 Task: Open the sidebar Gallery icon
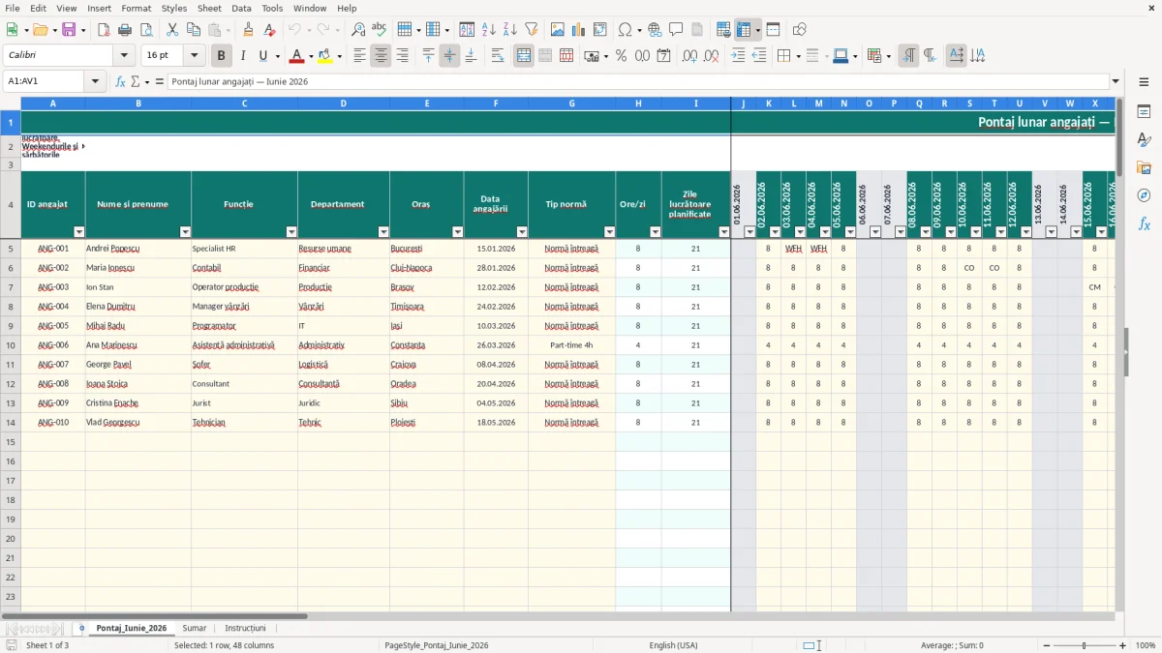click(1144, 167)
